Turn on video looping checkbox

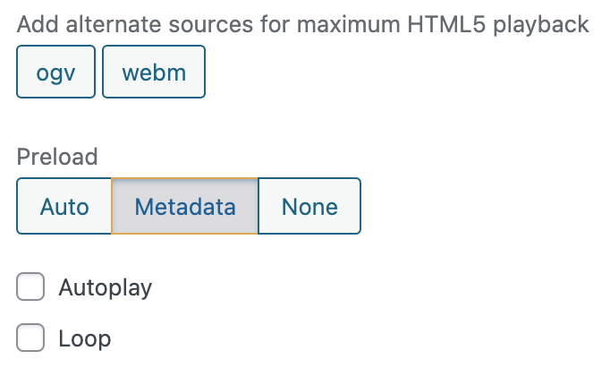pyautogui.click(x=31, y=338)
